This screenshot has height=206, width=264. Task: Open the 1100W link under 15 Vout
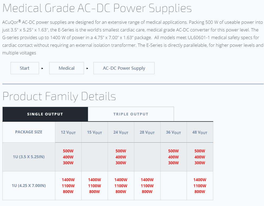[94, 186]
